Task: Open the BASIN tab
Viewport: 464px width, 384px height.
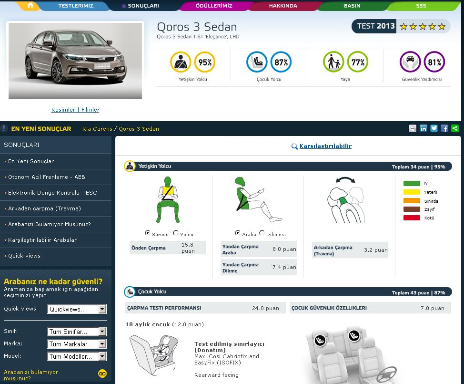Action: tap(352, 6)
